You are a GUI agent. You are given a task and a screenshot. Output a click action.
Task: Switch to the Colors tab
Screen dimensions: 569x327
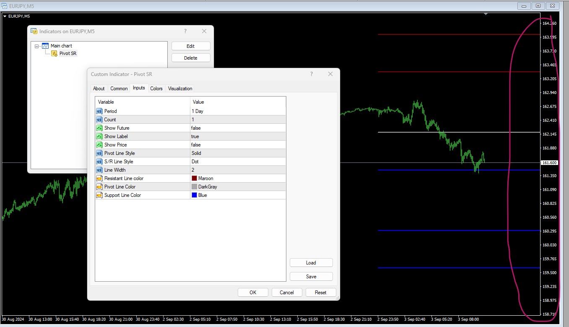tap(156, 89)
